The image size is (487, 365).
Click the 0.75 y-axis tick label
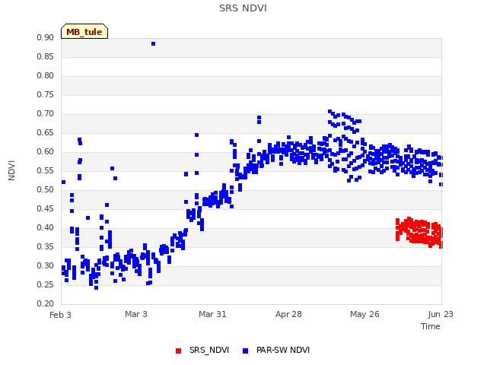[46, 94]
